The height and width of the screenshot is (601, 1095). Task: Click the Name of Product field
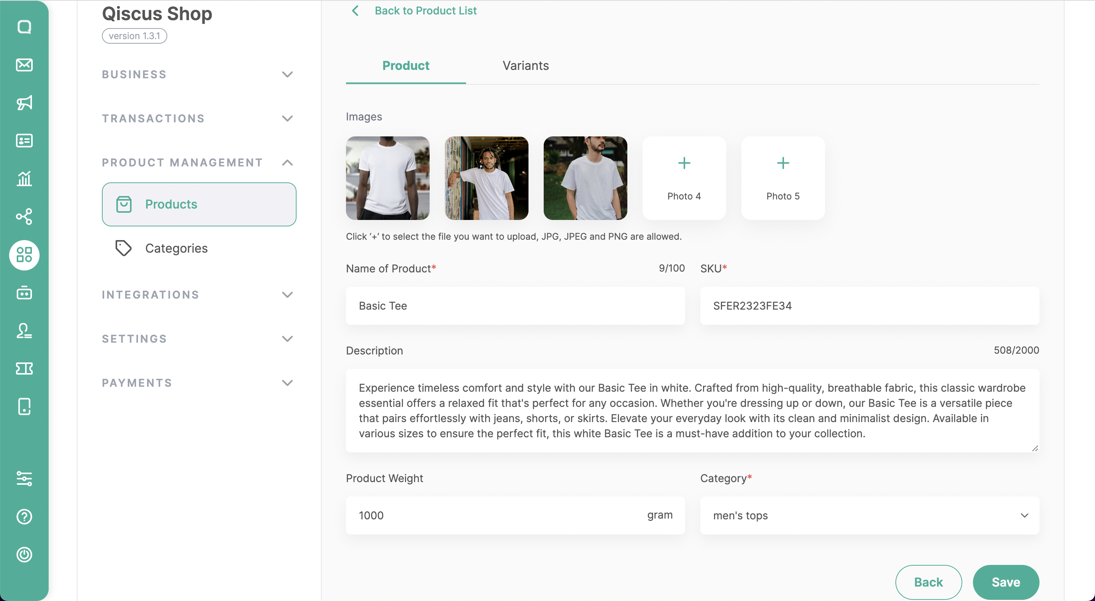point(515,306)
